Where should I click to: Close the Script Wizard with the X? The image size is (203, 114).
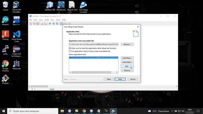point(138,27)
